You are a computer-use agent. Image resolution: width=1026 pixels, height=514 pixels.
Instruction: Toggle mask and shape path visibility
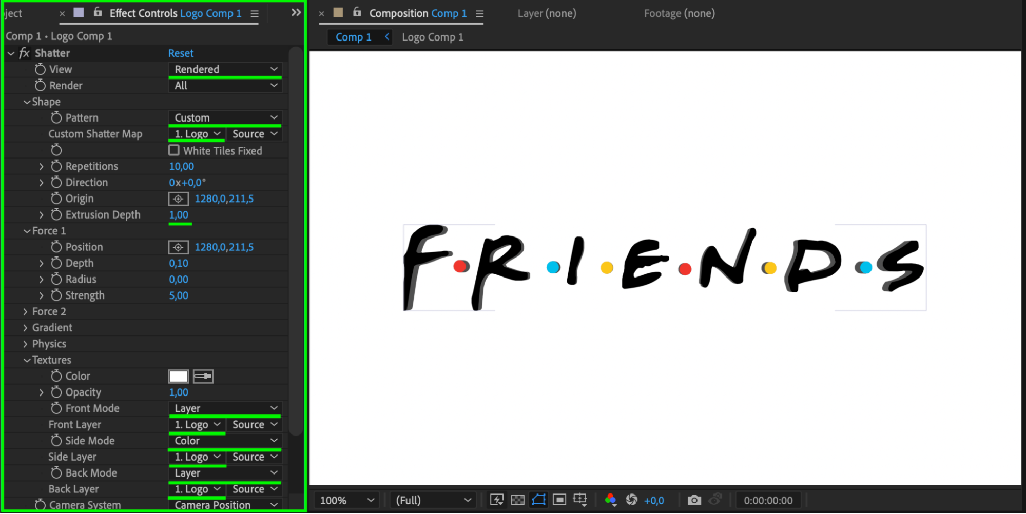(x=538, y=500)
